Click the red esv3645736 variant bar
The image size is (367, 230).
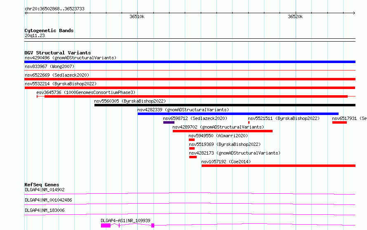point(196,96)
